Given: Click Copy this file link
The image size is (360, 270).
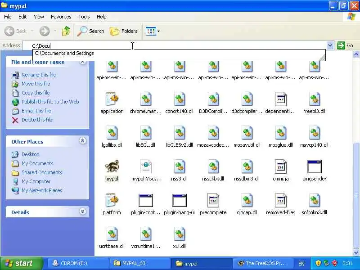Looking at the screenshot, I should click(x=36, y=93).
